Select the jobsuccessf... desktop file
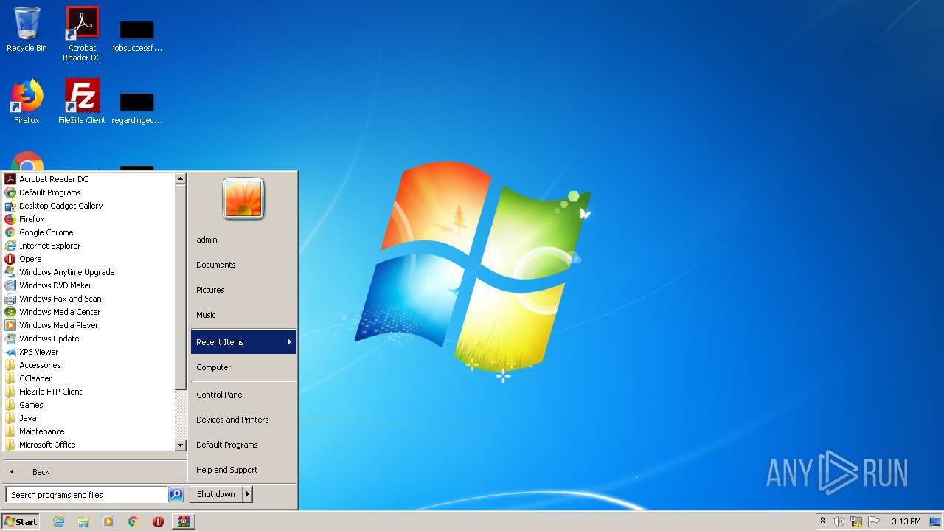944x531 pixels. [137, 36]
